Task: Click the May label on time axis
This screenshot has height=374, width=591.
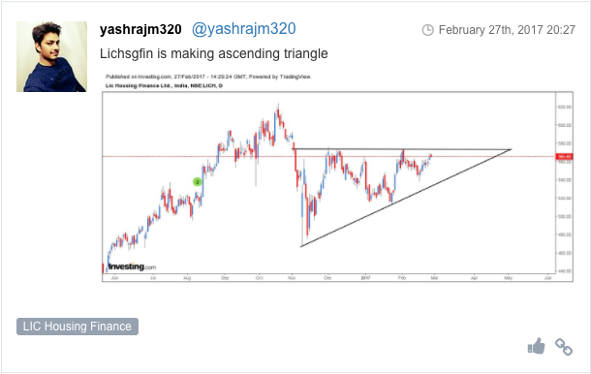Action: point(508,278)
